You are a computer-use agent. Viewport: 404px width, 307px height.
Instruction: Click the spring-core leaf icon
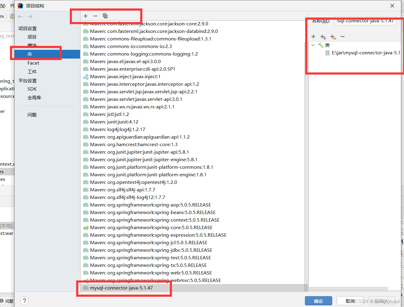point(86,228)
